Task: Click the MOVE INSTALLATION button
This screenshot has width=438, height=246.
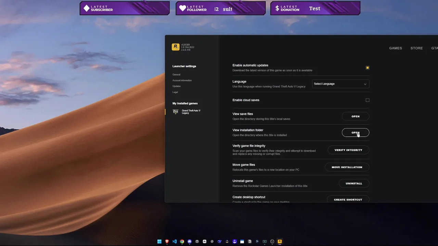Action: click(x=347, y=167)
